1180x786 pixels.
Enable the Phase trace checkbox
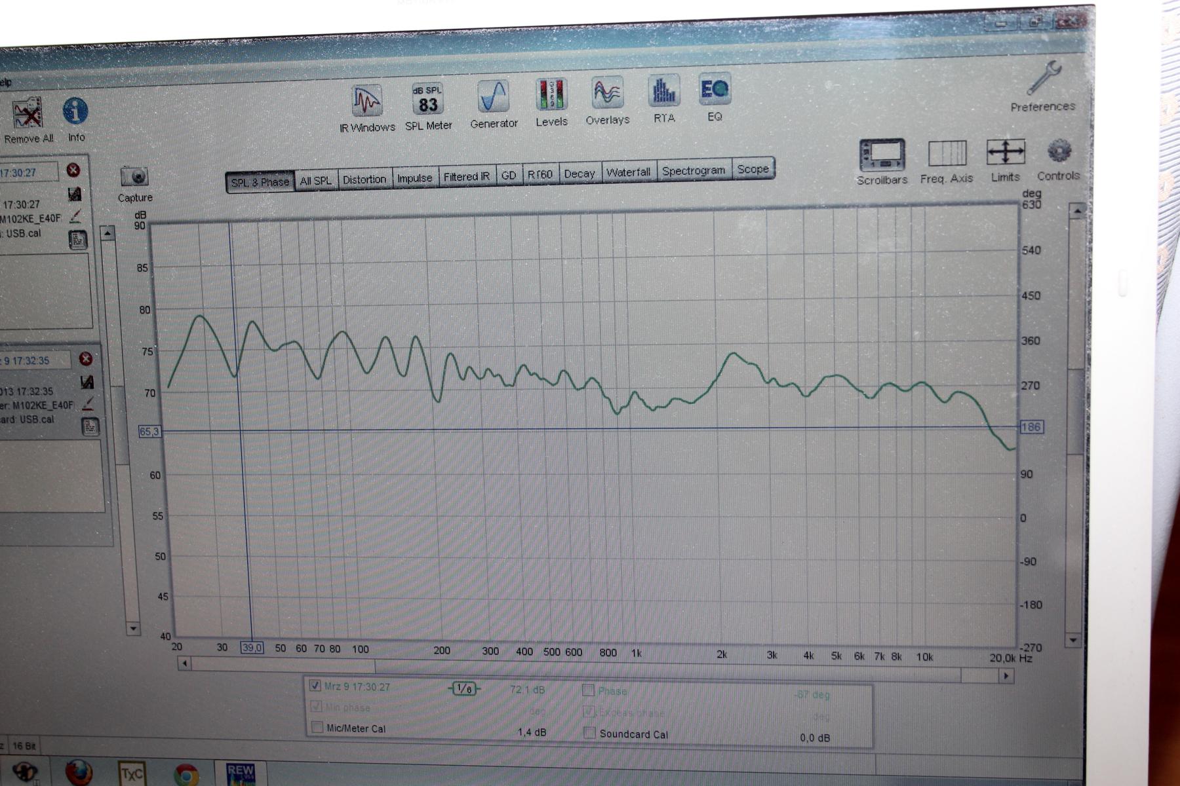click(x=588, y=690)
